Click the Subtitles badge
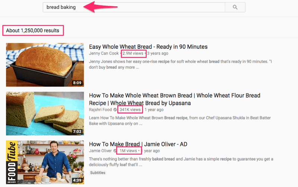The height and width of the screenshot is (187, 298). click(x=98, y=173)
